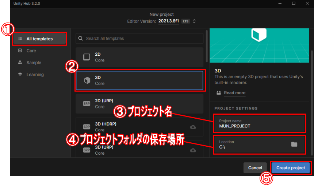Image resolution: width=314 pixels, height=186 pixels.
Task: Minimize the Unity Hub window
Action: click(280, 3)
